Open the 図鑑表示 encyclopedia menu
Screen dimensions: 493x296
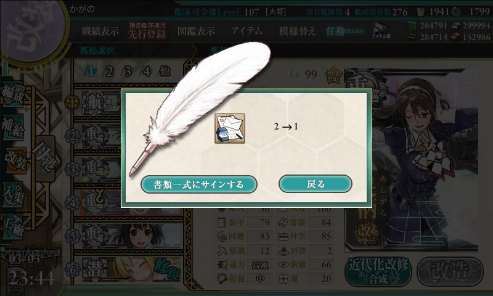(196, 31)
